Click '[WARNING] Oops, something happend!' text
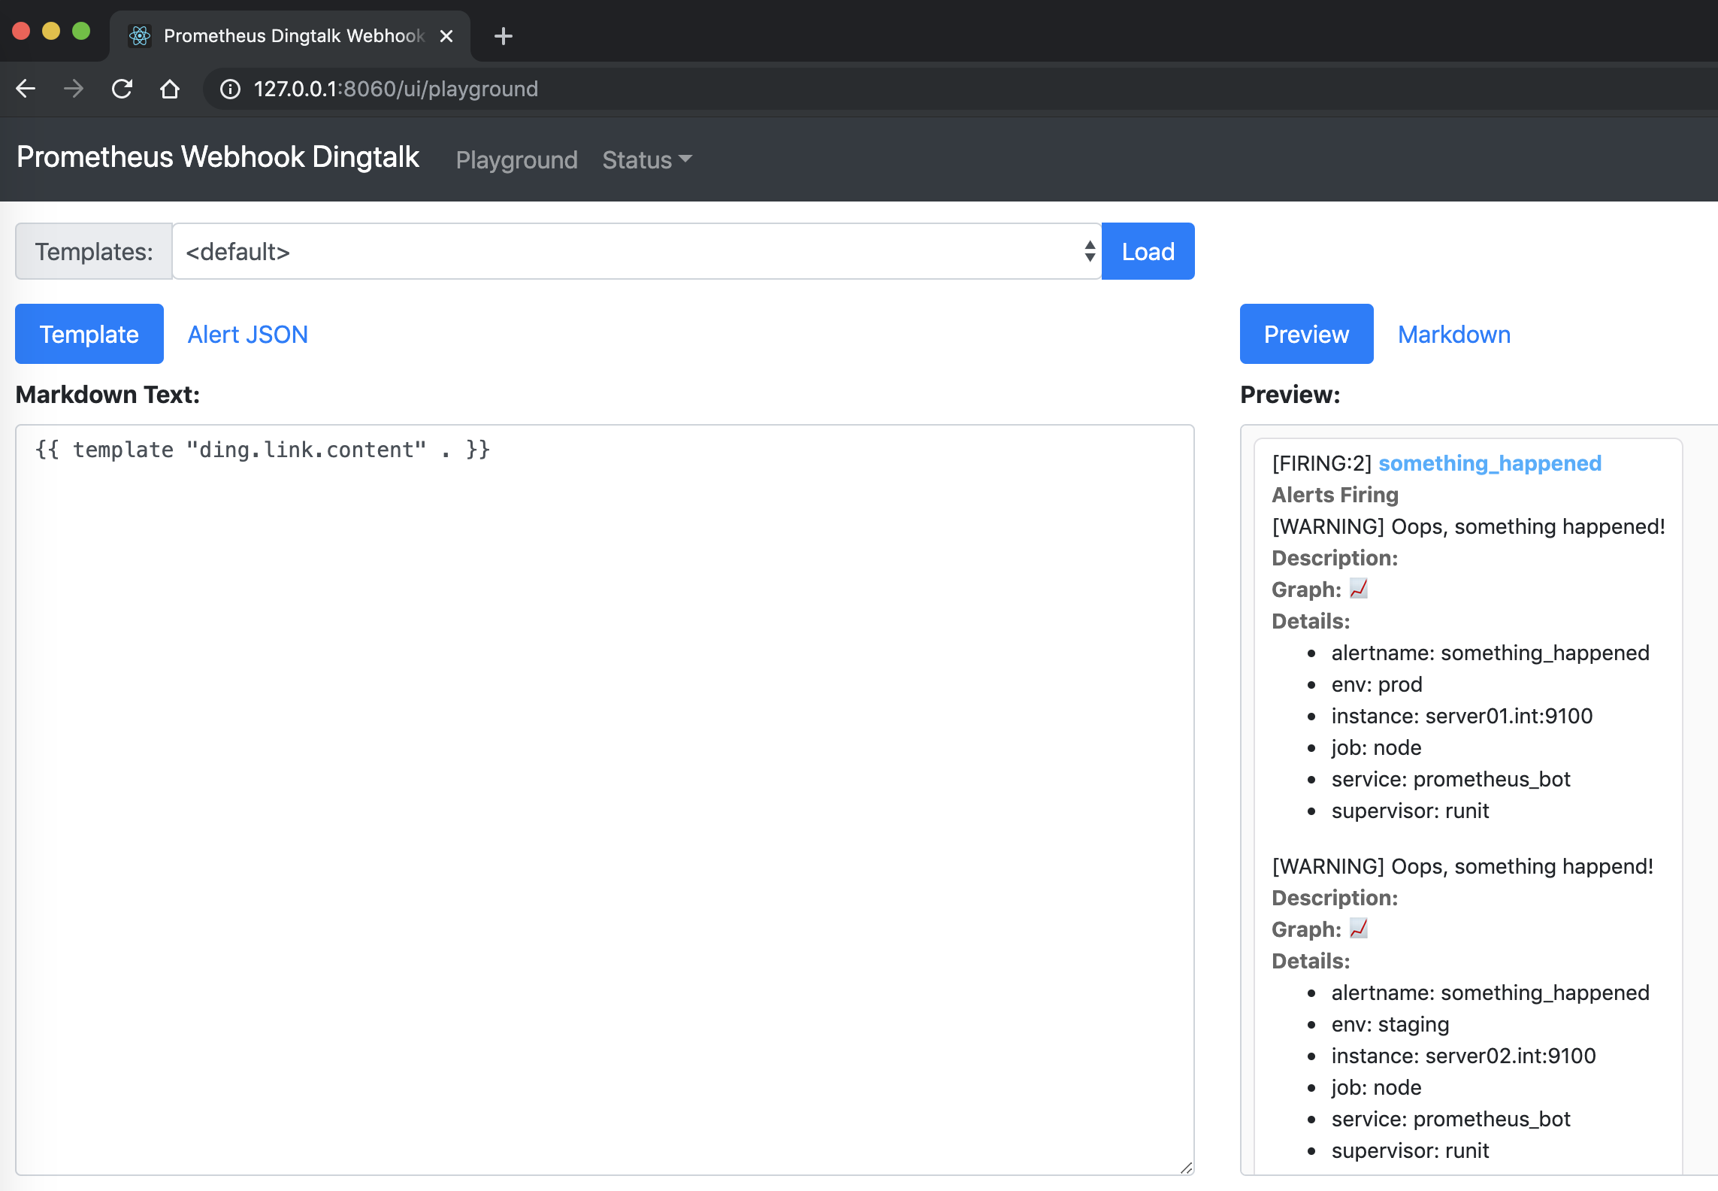This screenshot has height=1191, width=1718. [x=1462, y=865]
